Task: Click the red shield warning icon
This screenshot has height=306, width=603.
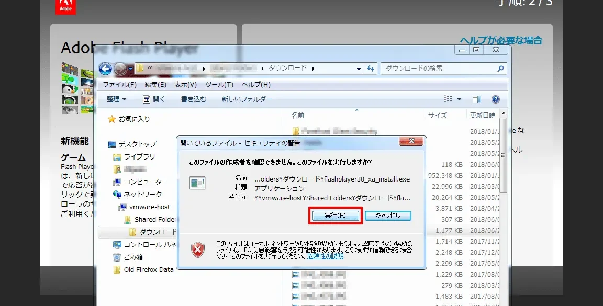Action: tap(198, 250)
